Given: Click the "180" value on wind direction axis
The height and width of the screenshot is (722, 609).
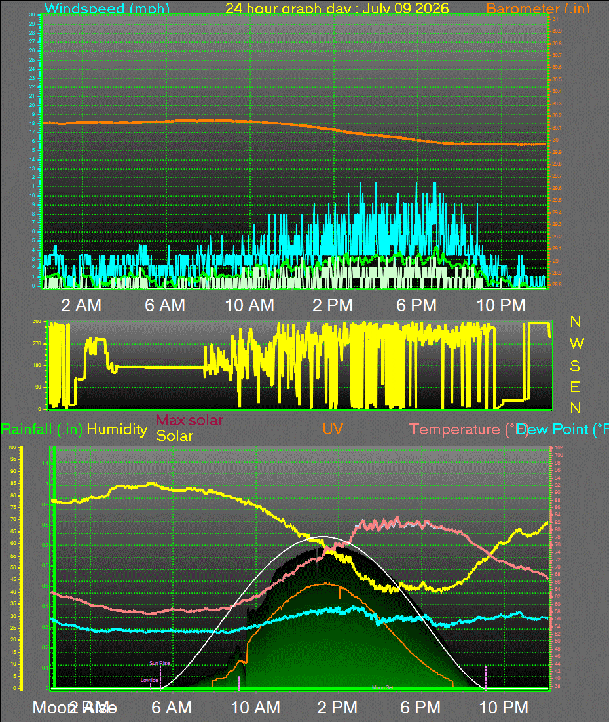Looking at the screenshot, I should pyautogui.click(x=37, y=365).
